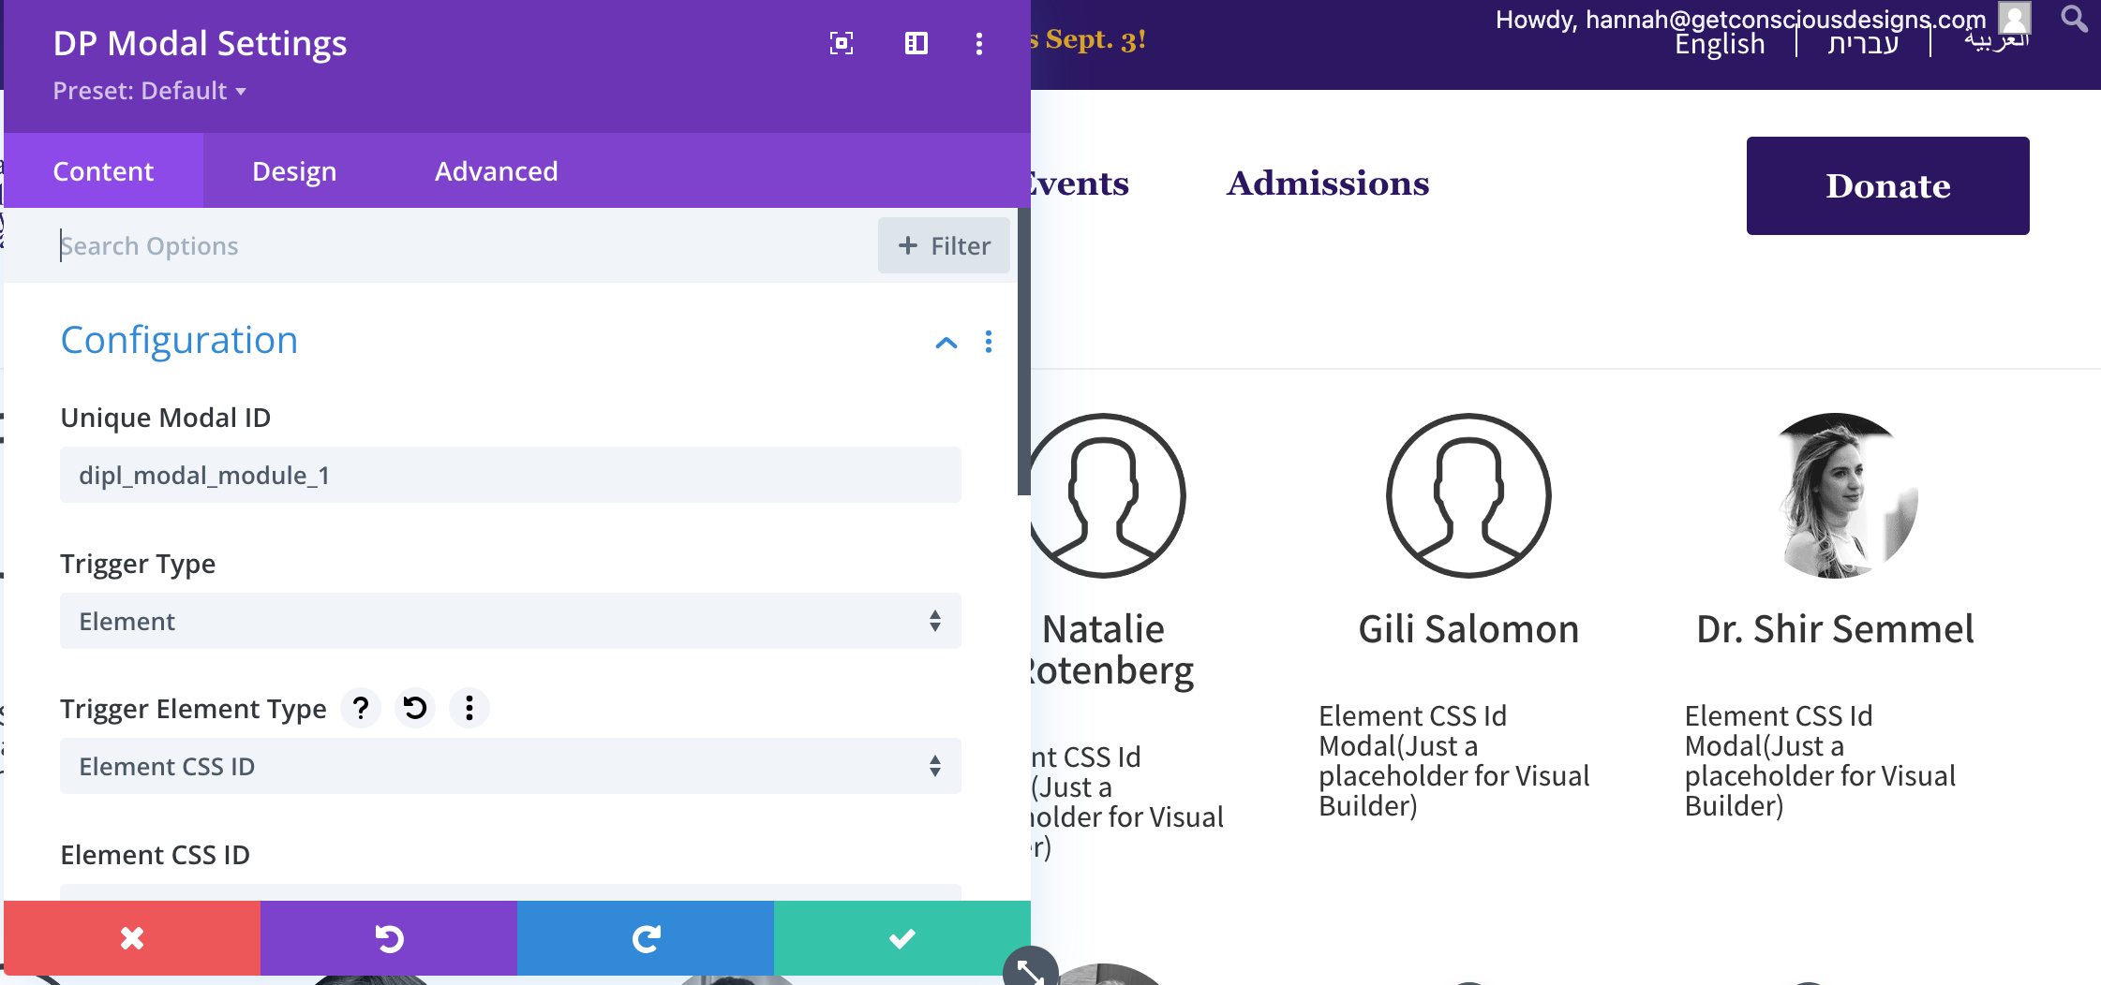Collapse the Configuration section
Viewport: 2101px width, 985px height.
[x=946, y=343]
